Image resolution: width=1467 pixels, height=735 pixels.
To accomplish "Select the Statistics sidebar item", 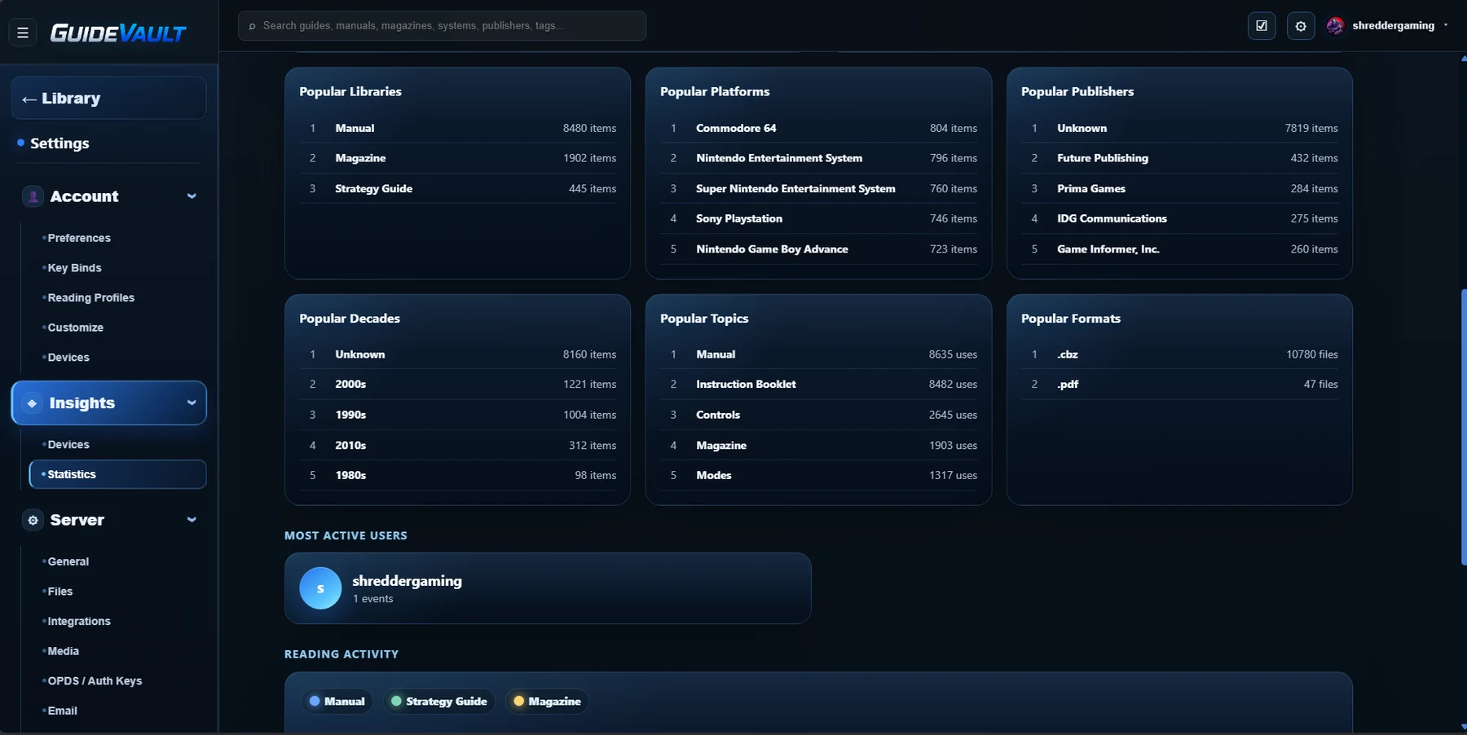I will [x=117, y=474].
